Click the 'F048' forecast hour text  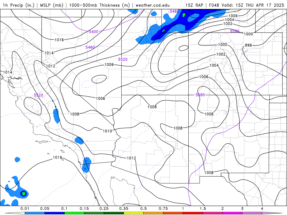214,5
